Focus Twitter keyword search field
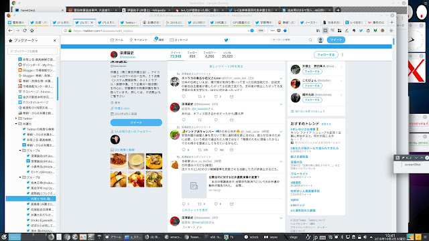 (290, 40)
